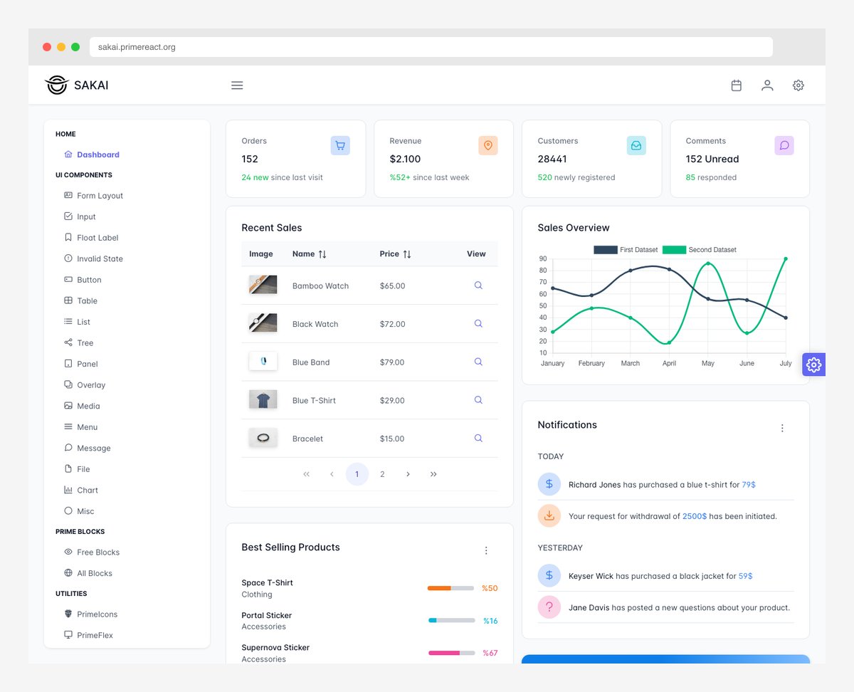Open the calendar icon in the top bar
The width and height of the screenshot is (854, 692).
[x=736, y=85]
